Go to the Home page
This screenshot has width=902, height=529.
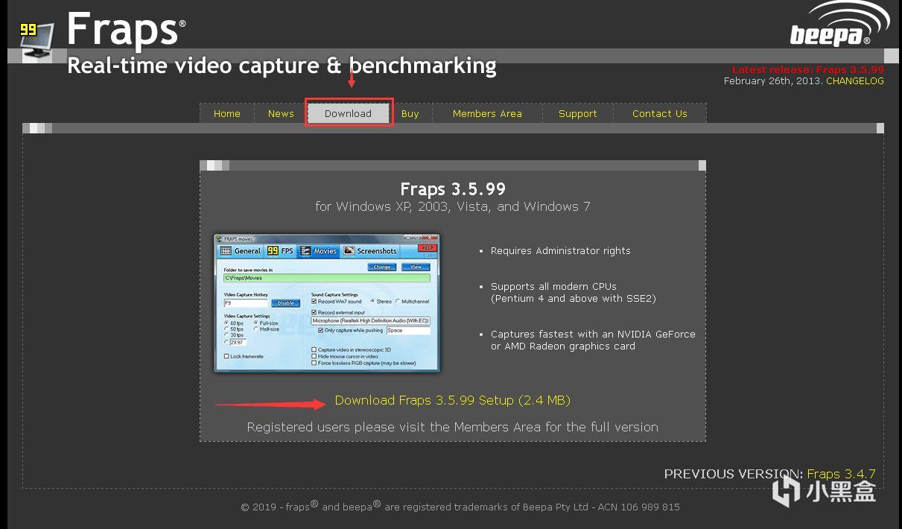(x=227, y=113)
